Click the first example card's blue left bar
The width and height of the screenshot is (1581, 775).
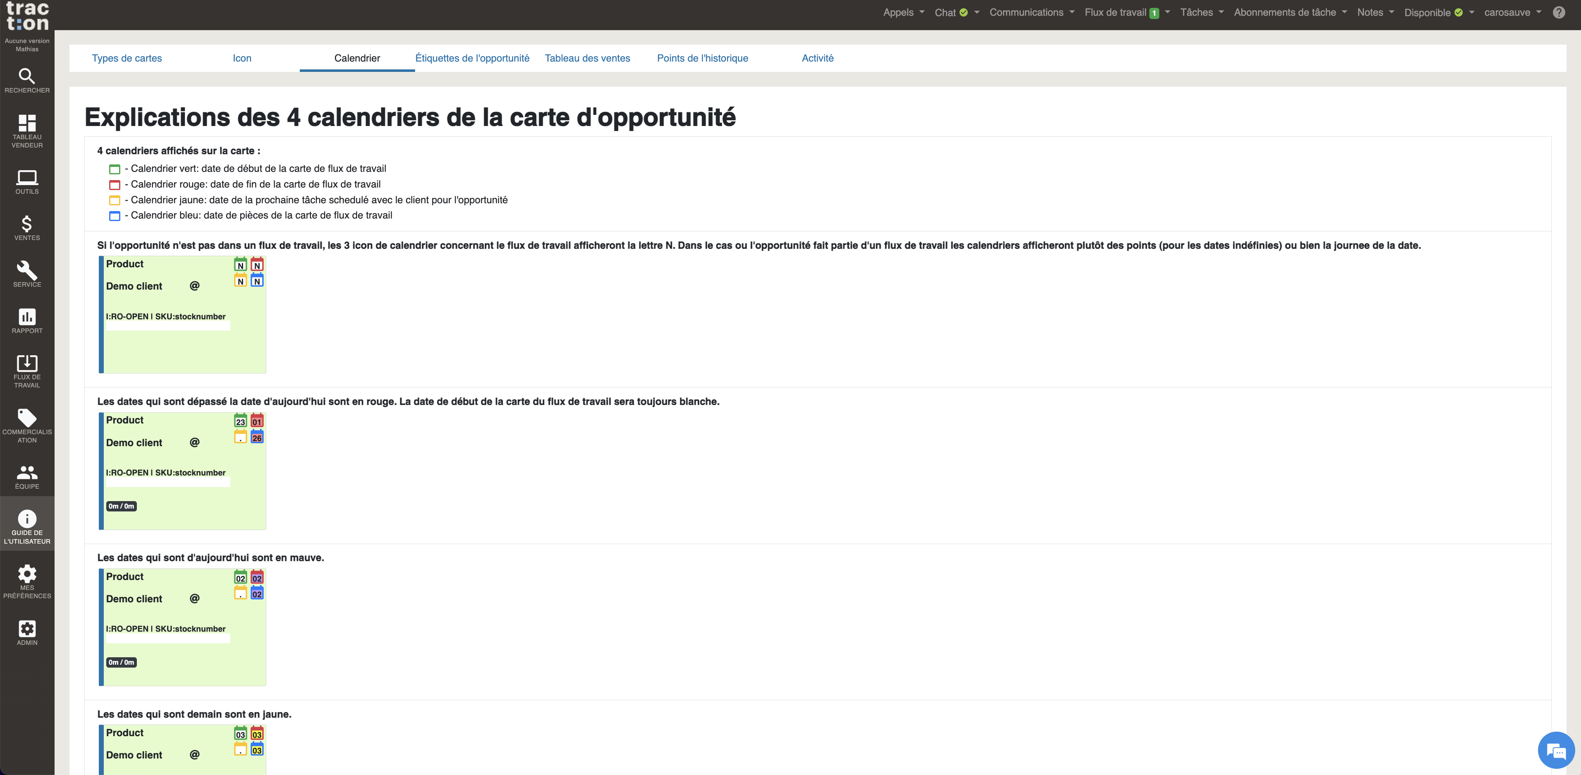point(101,314)
